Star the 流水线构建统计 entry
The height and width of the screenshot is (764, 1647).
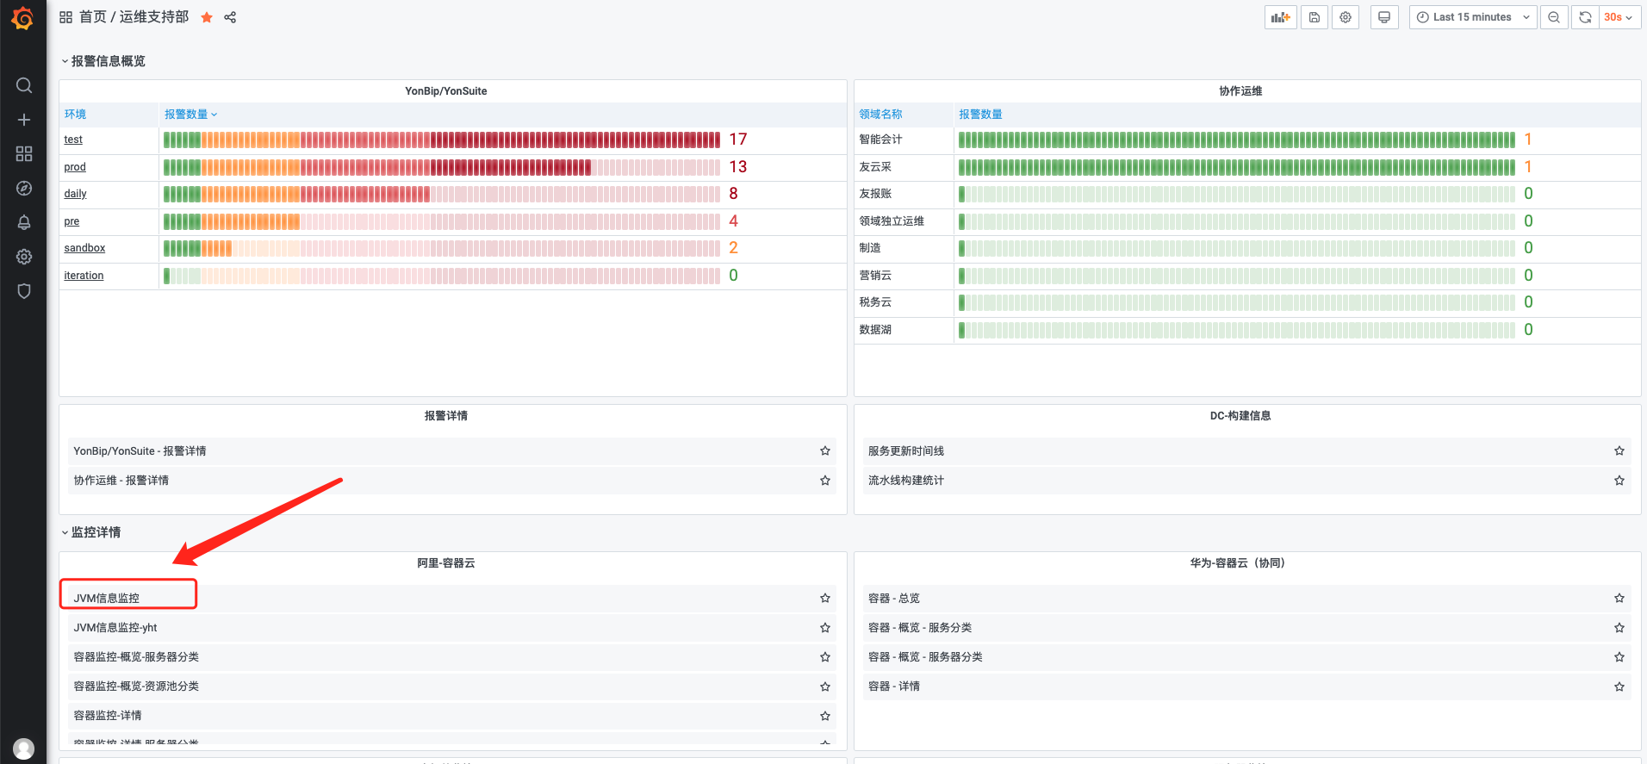(x=1619, y=481)
